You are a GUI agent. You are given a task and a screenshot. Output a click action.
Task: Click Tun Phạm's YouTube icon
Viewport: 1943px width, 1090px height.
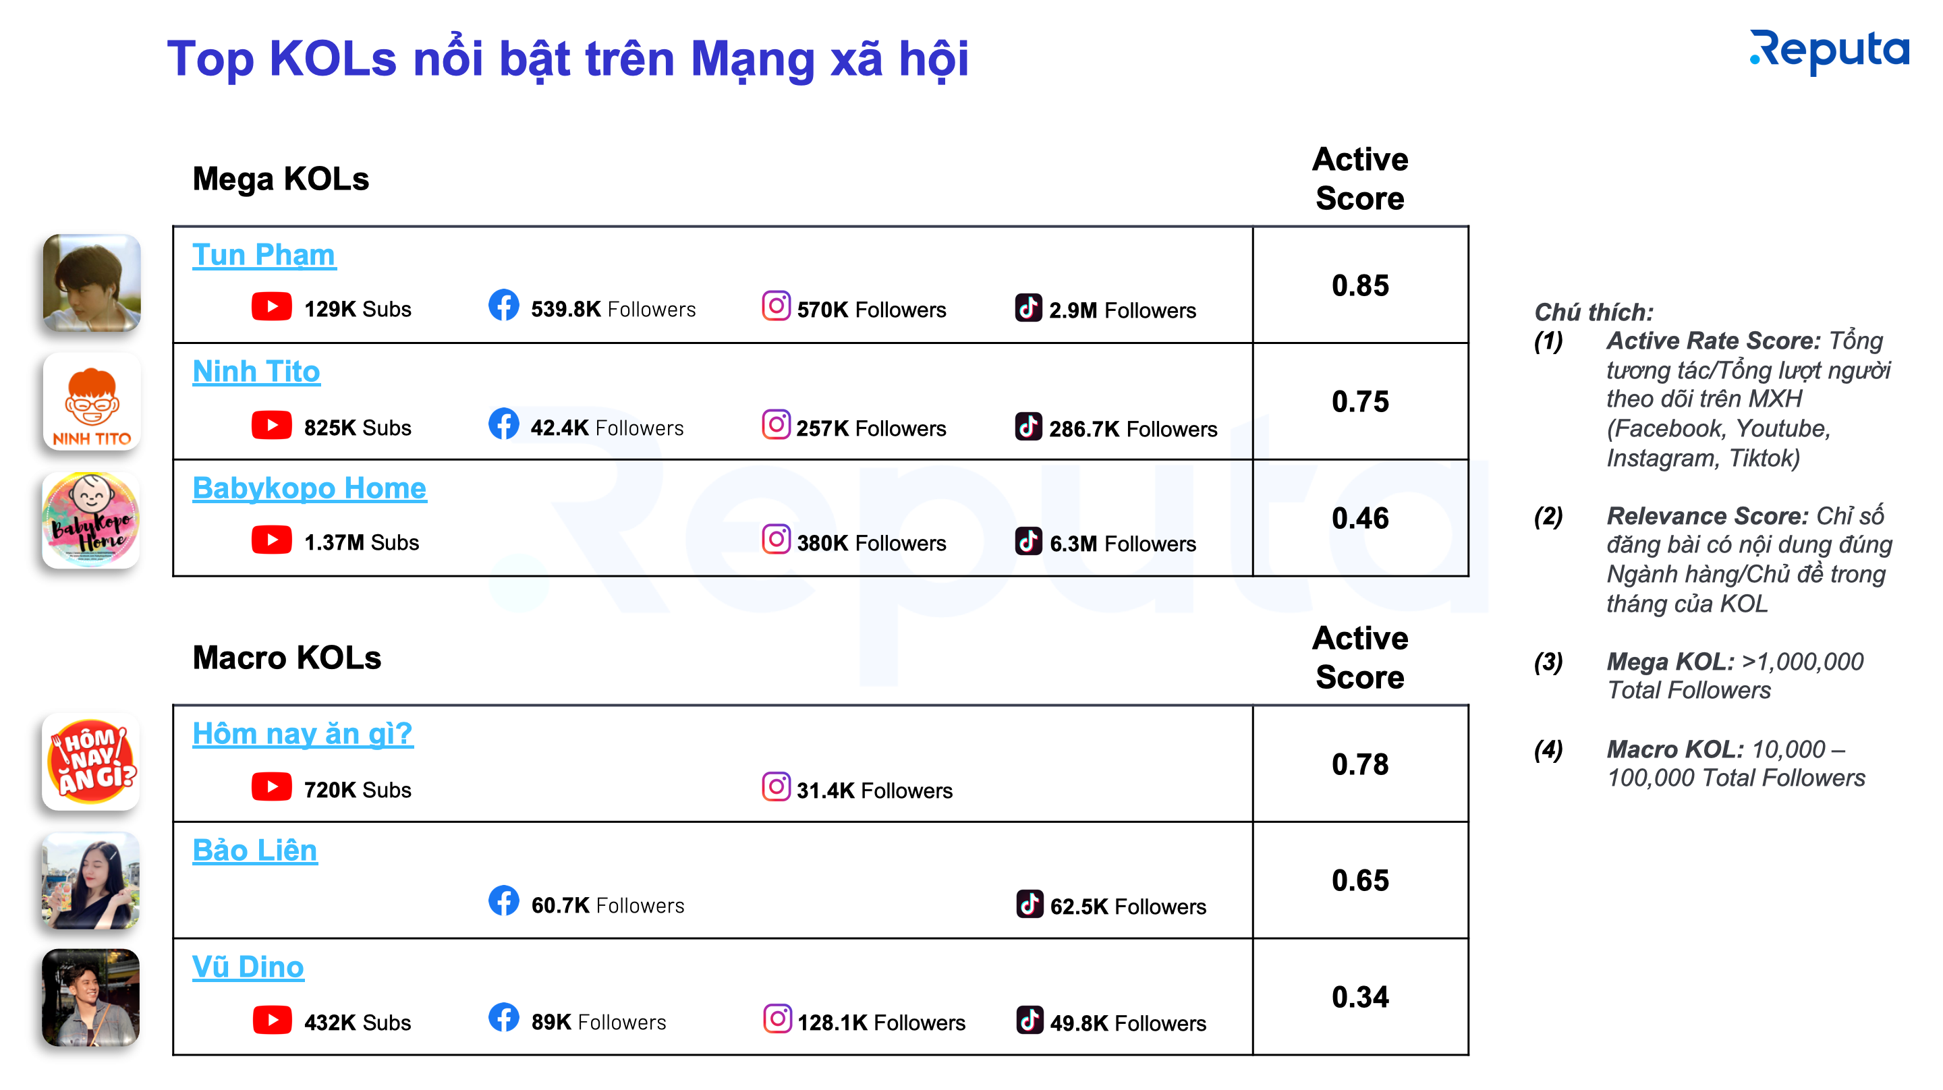point(271,307)
